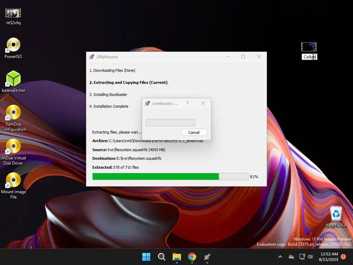
Task: Maximize the UNetbootin window
Action: [x=243, y=57]
